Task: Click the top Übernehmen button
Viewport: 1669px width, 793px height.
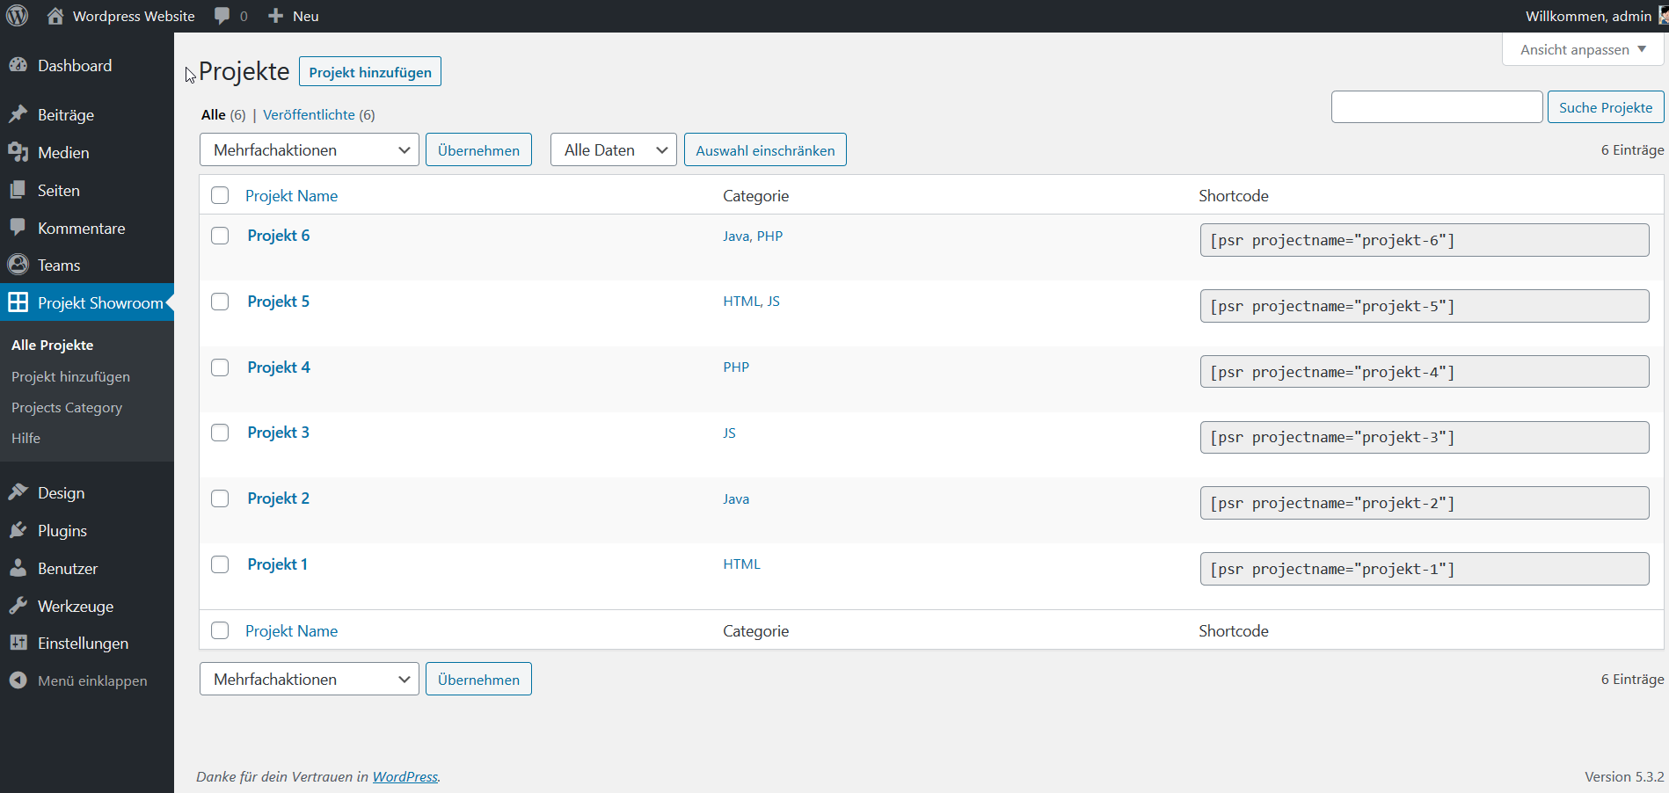Action: click(x=478, y=150)
